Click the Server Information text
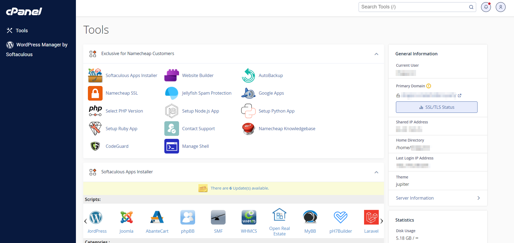Screen dimensions: 514x243 [x=415, y=198]
